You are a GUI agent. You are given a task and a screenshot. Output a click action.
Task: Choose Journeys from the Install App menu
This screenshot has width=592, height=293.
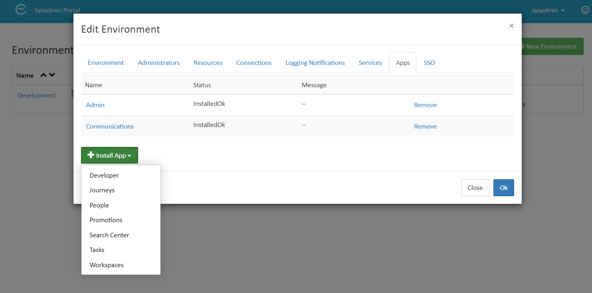click(x=121, y=190)
